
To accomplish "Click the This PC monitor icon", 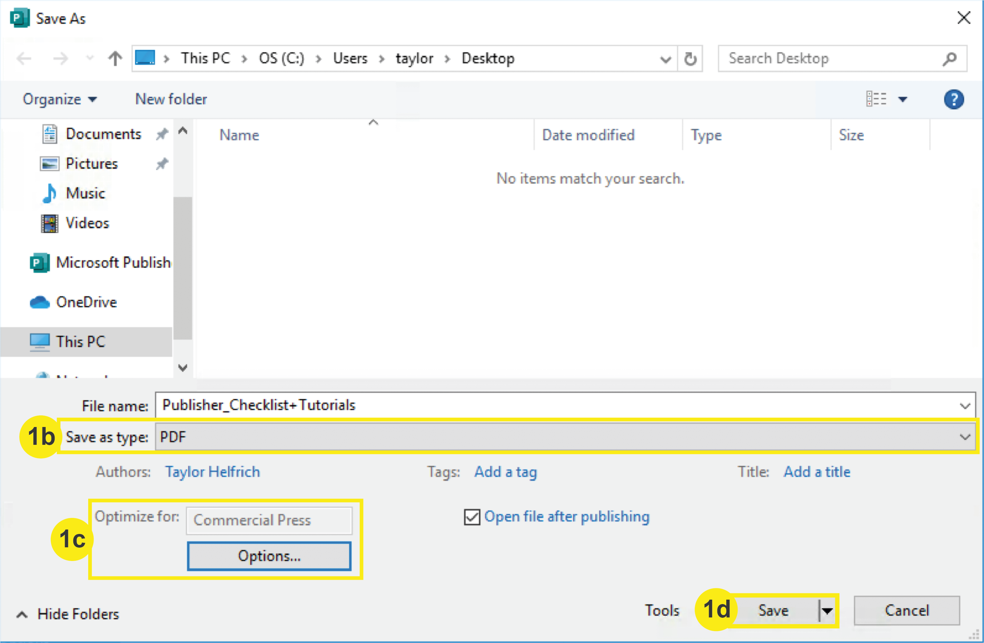I will 40,342.
